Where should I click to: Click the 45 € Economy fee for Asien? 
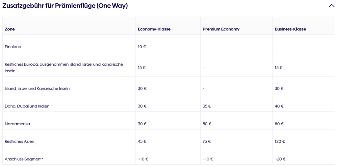click(x=142, y=141)
